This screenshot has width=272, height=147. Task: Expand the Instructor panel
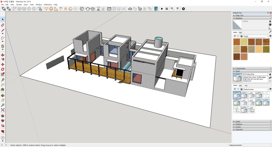252,129
